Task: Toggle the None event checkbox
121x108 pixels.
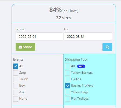Action: pos(16,99)
